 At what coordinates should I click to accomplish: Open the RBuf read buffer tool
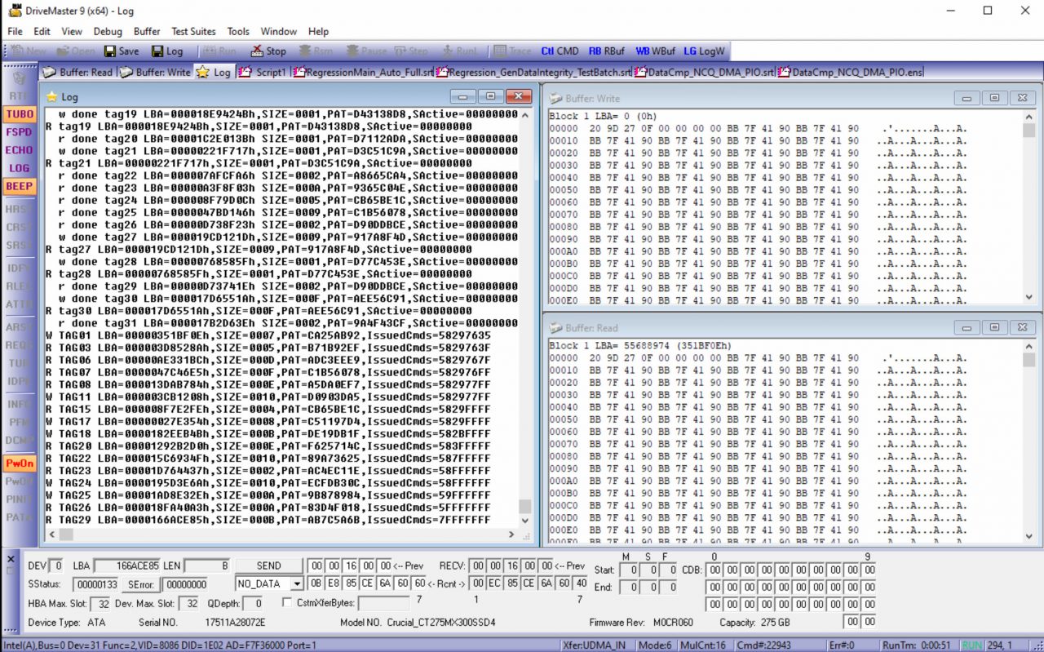[x=606, y=51]
